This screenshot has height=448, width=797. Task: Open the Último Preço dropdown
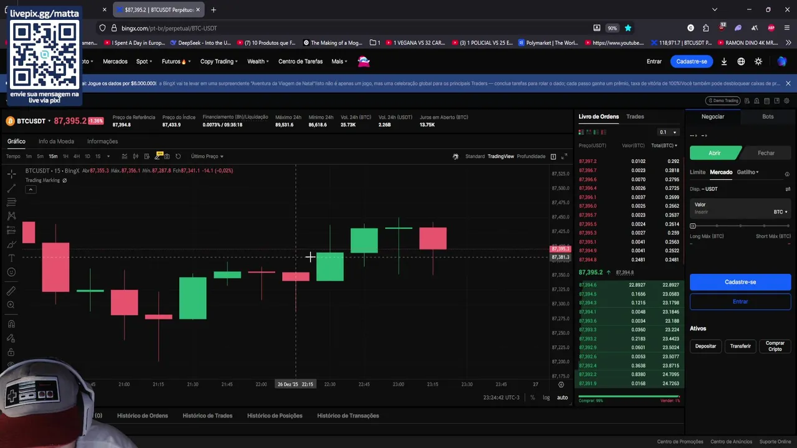(207, 156)
